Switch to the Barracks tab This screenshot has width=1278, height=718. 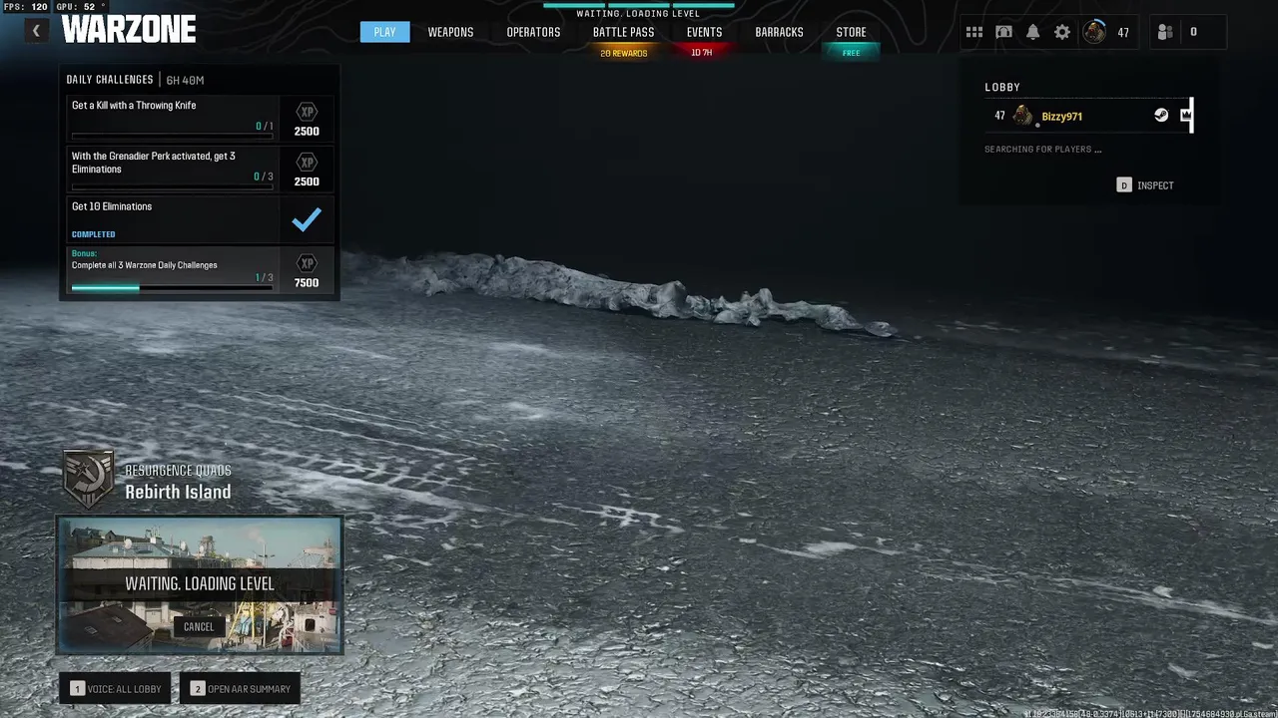pyautogui.click(x=779, y=32)
